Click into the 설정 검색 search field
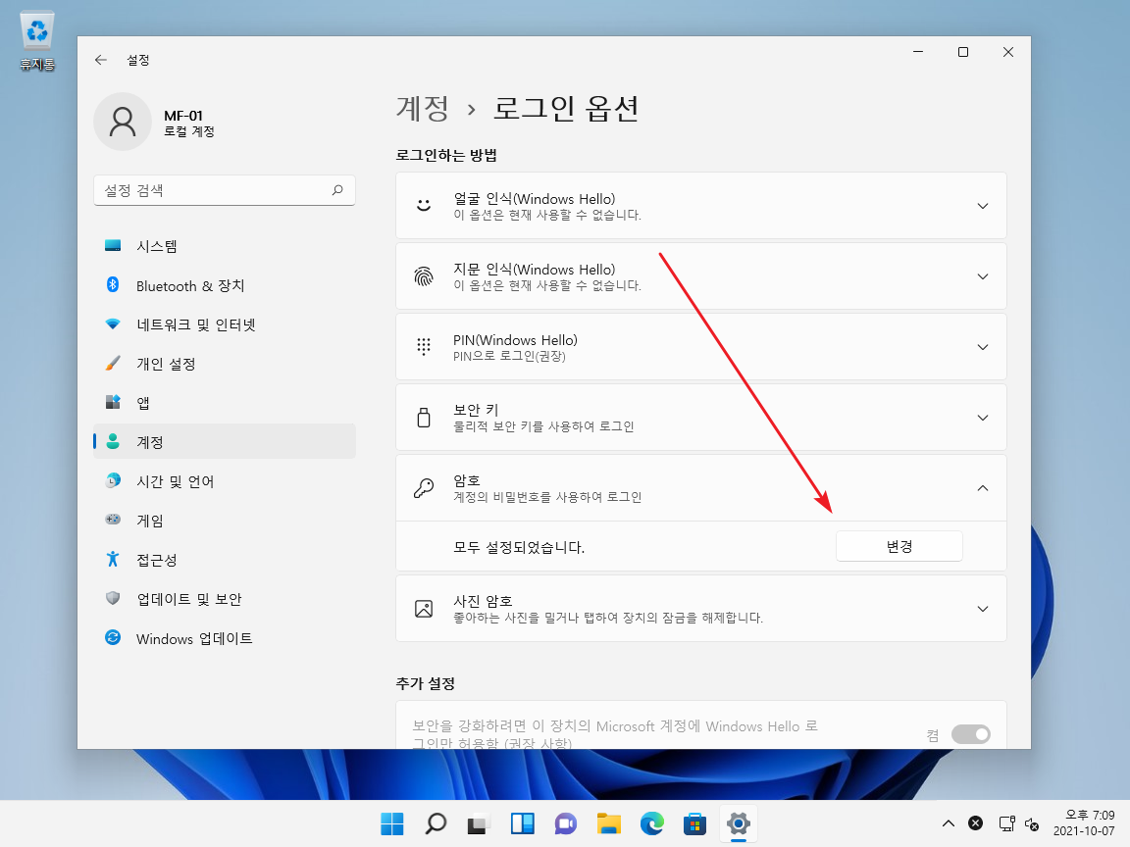This screenshot has height=847, width=1130. coord(224,190)
